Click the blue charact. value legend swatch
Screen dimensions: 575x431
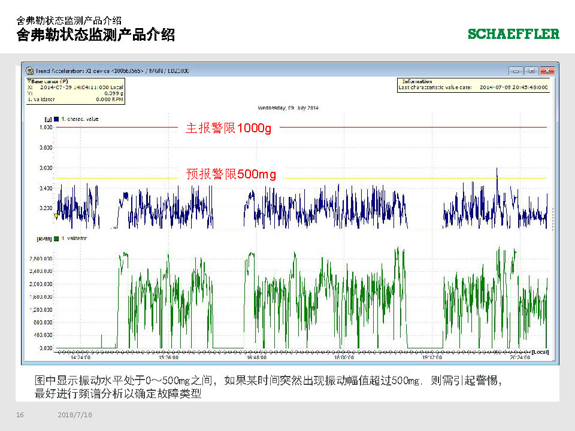pyautogui.click(x=56, y=119)
